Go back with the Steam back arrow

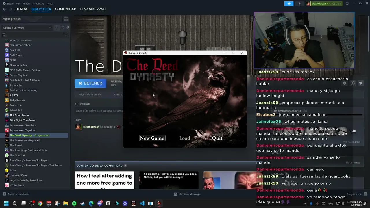4,9
